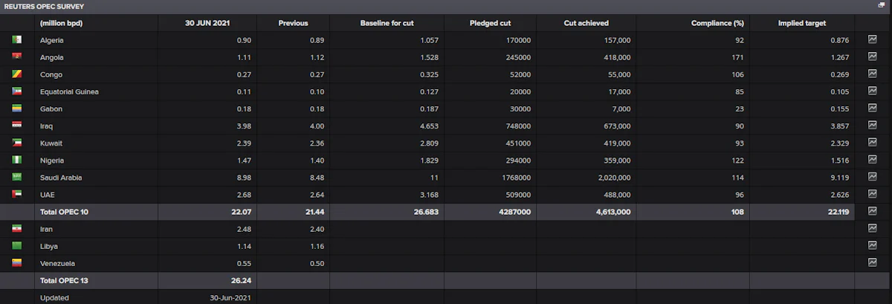Open the chart icon for Venezuela row
Viewport: 892px width, 304px height.
click(872, 262)
